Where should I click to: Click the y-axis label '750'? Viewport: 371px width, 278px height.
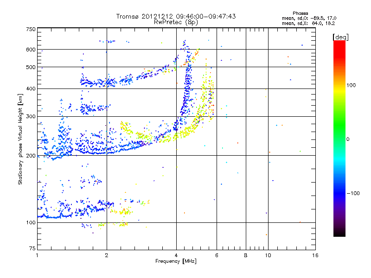point(31,29)
